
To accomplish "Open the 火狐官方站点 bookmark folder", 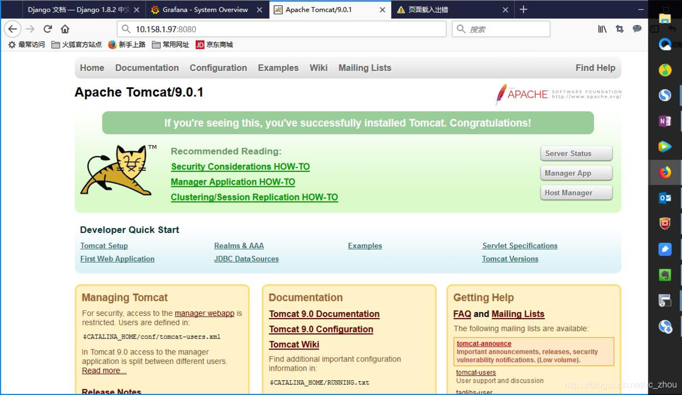I will [x=76, y=44].
